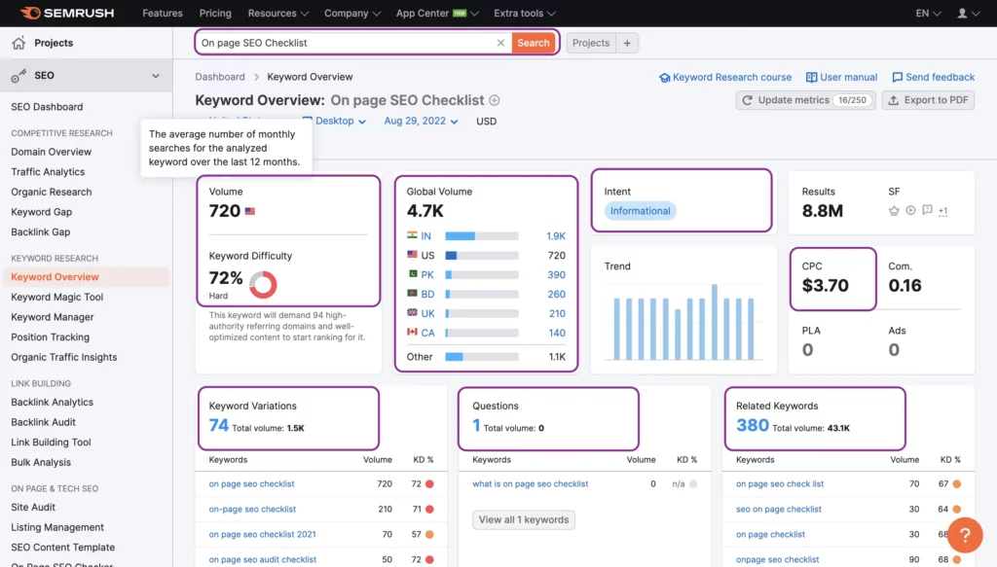This screenshot has height=567, width=997.
Task: Click the chat SERP feature icon
Action: (x=927, y=210)
